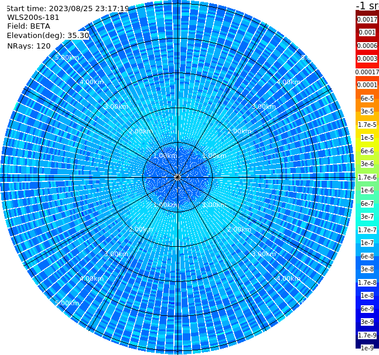Click the lower-left 2.00km ring label
Viewport: 379px width, 355px height.
141,229
